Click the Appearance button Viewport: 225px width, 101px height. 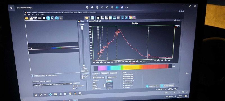(105, 73)
